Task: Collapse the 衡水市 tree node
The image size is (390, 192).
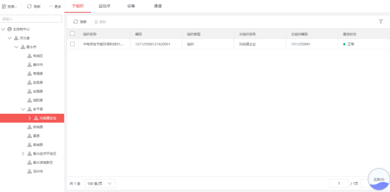Action: tap(16, 47)
